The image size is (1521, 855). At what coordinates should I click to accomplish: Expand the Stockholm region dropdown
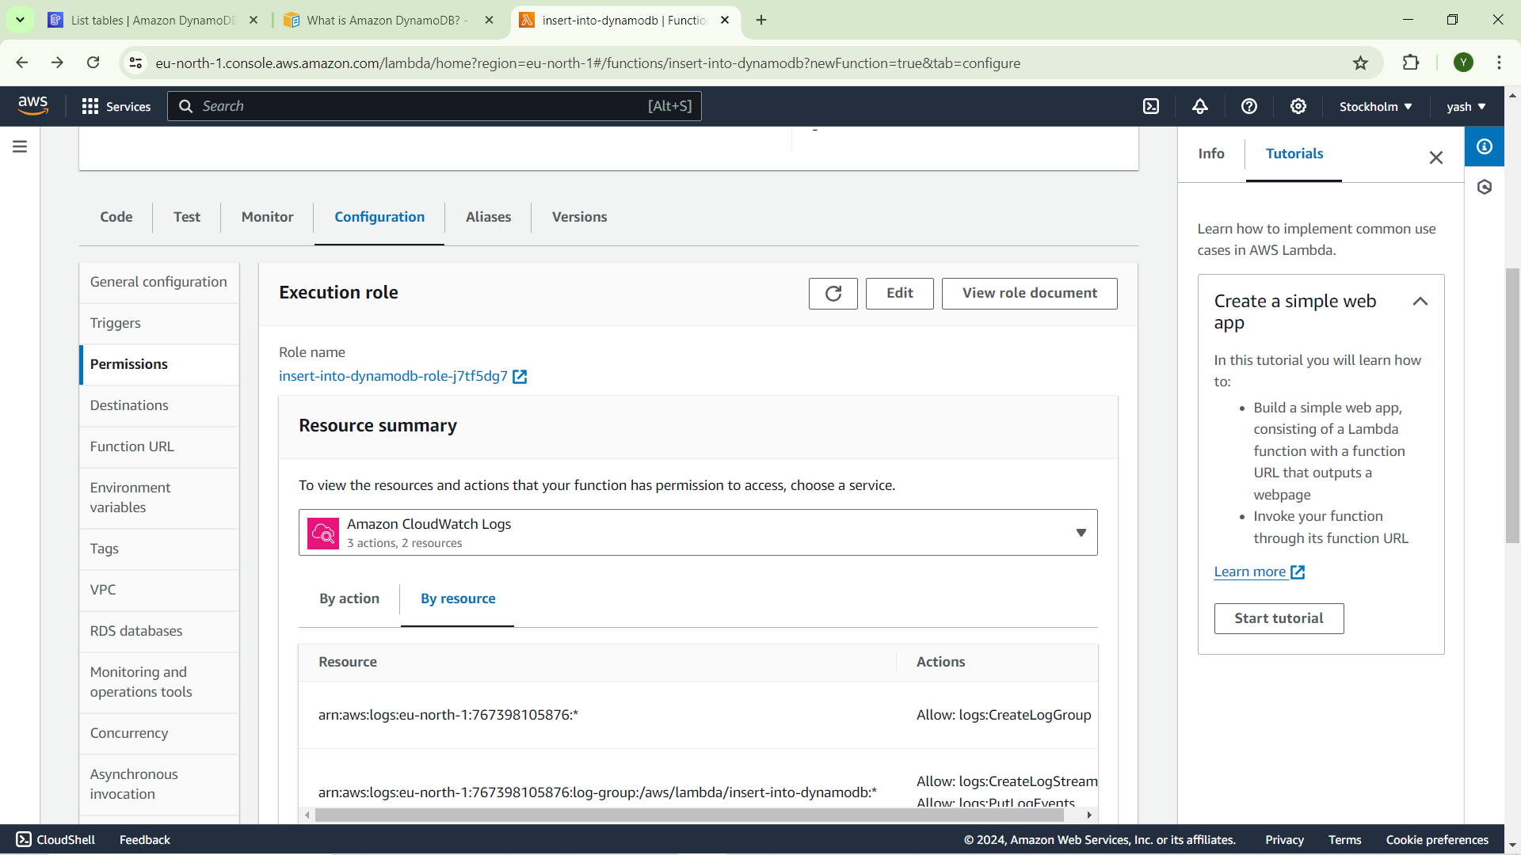pyautogui.click(x=1375, y=106)
